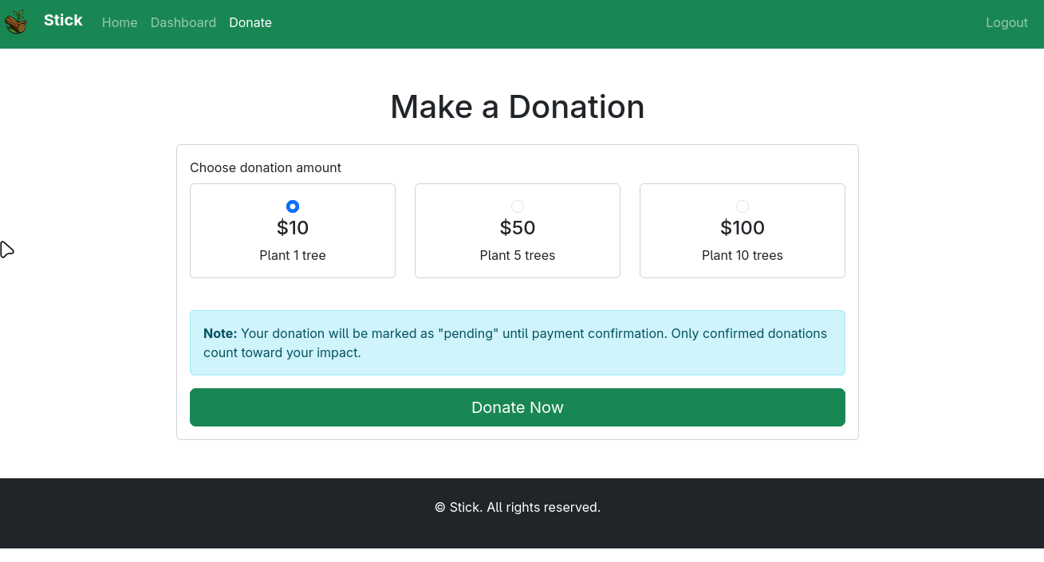
Task: Log out using the Logout link
Action: (1007, 22)
